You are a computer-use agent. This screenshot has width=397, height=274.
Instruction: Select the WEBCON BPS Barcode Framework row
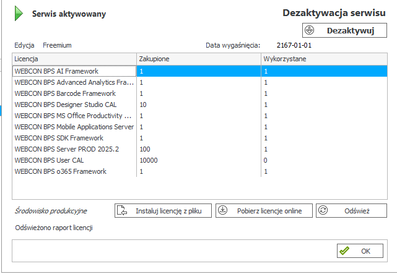(200, 93)
